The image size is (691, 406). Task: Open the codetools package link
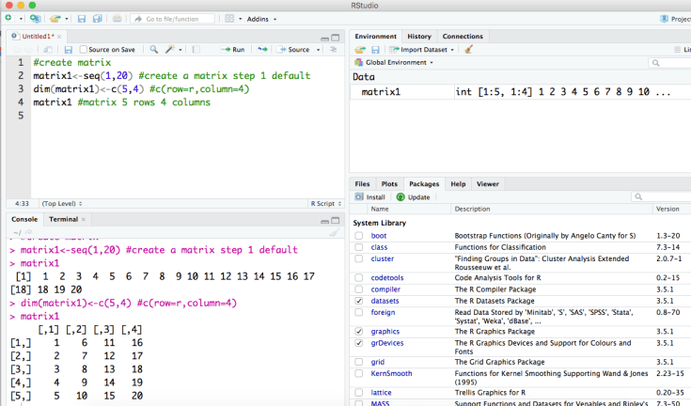coord(387,278)
